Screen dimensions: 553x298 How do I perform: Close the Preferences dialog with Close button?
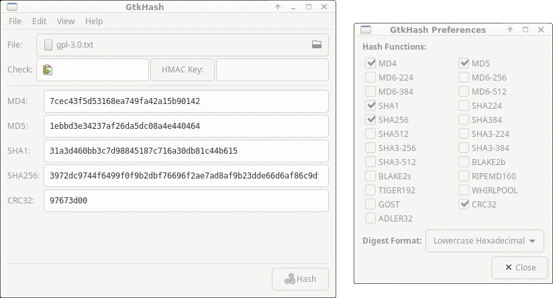tap(520, 267)
